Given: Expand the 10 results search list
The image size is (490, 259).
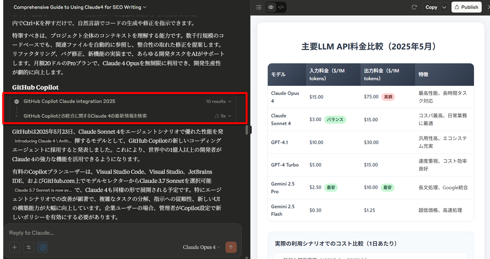Looking at the screenshot, I should coord(219,101).
